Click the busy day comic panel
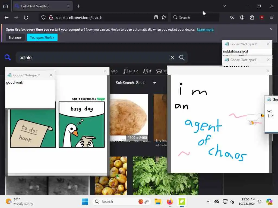 pos(81,124)
